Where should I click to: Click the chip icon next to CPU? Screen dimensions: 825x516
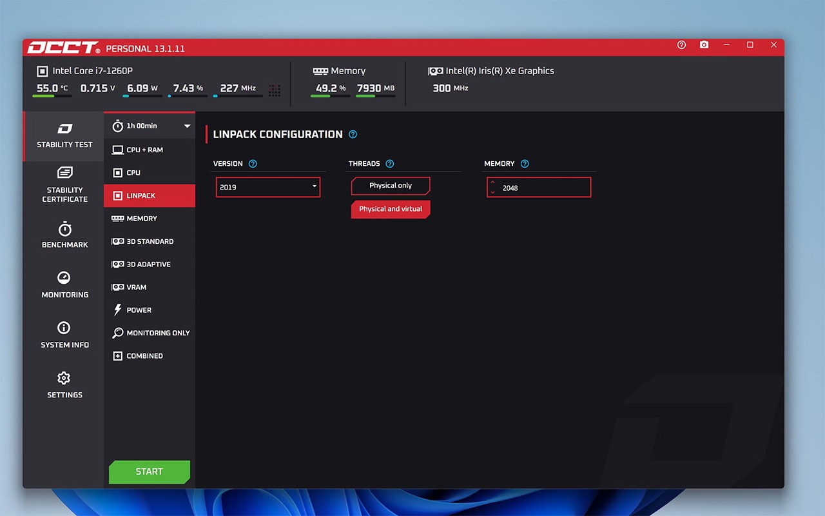pyautogui.click(x=117, y=173)
